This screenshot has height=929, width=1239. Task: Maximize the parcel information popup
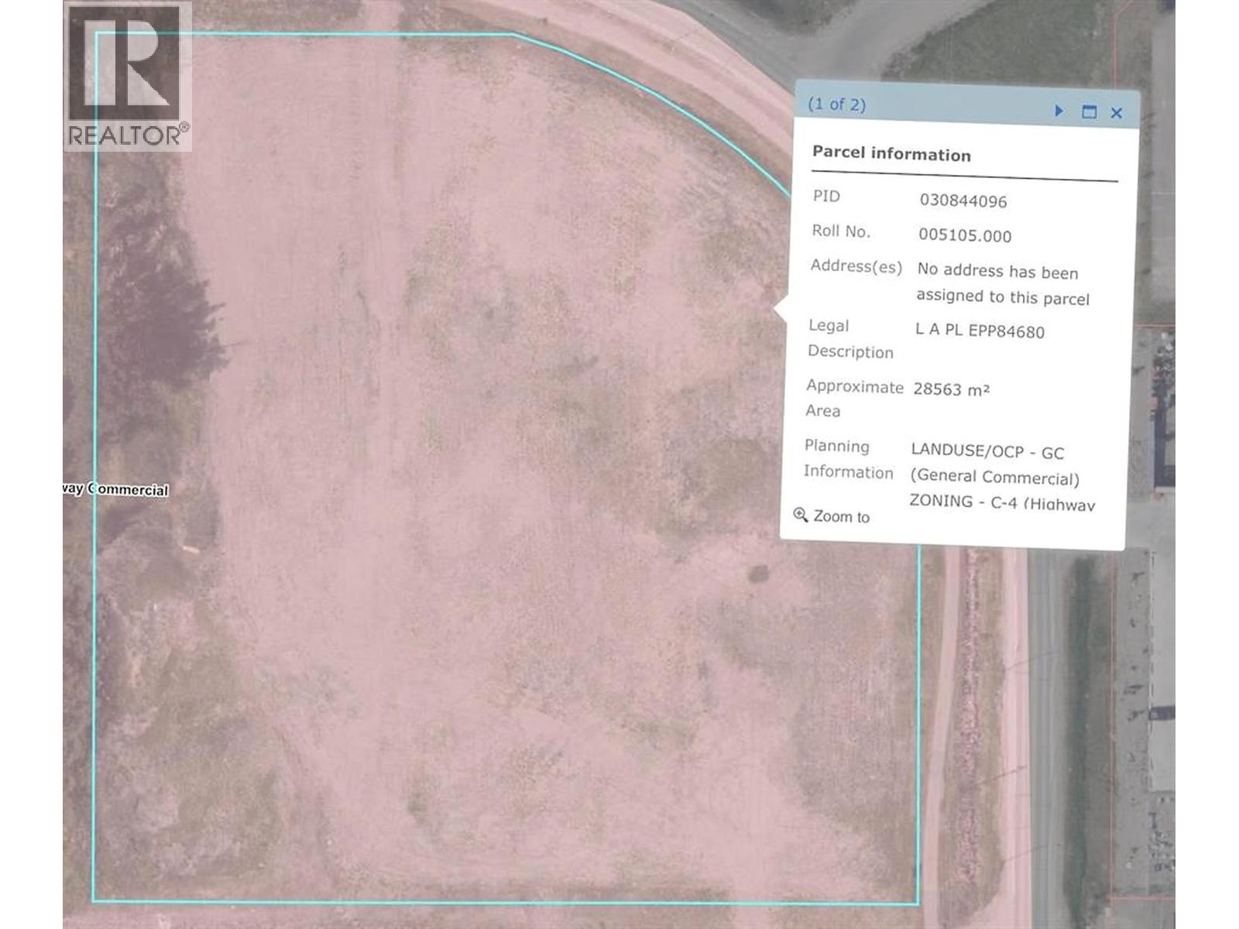(1089, 112)
